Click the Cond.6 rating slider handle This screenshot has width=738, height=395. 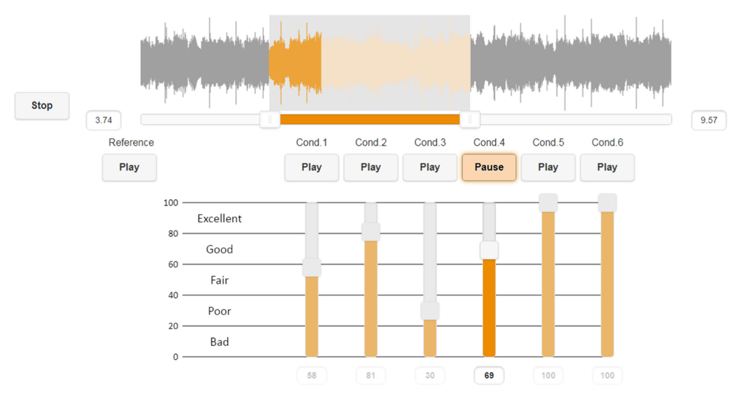click(x=607, y=203)
